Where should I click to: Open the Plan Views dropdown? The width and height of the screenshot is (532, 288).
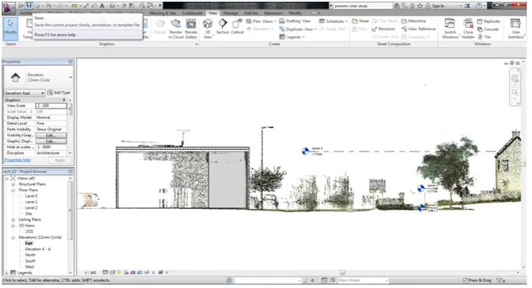click(x=261, y=21)
